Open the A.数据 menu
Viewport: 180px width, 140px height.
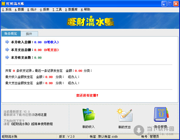[x=19, y=10]
